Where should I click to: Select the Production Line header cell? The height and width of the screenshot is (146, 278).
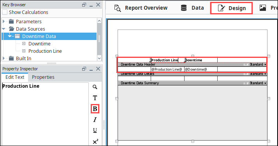click(x=167, y=60)
